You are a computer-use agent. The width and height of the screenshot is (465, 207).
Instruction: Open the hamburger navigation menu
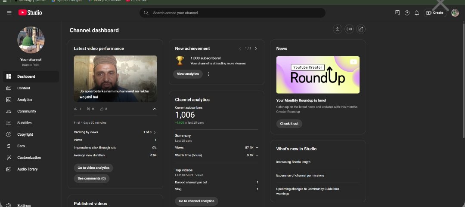[x=9, y=12]
